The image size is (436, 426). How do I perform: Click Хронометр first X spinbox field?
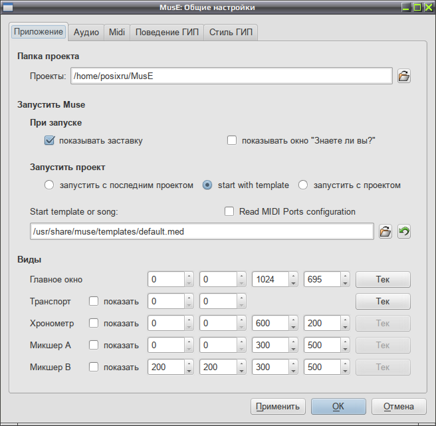coord(166,323)
